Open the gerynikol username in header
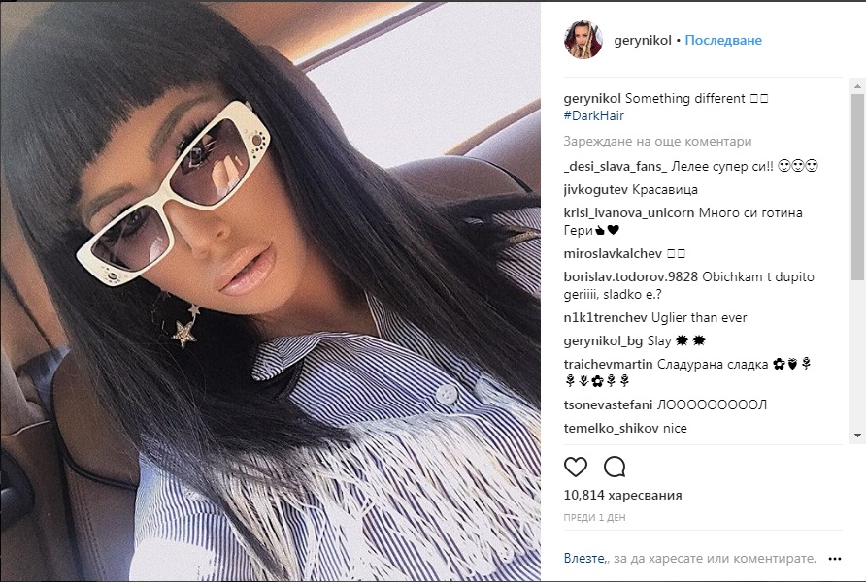Image resolution: width=866 pixels, height=582 pixels. coord(643,41)
